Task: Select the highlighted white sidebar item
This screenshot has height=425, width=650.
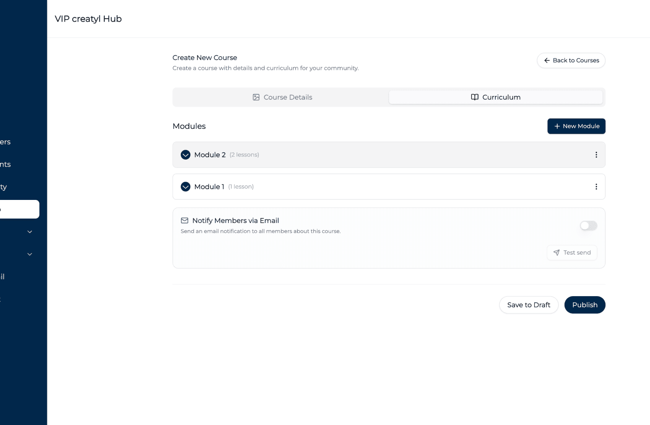Action: click(19, 209)
